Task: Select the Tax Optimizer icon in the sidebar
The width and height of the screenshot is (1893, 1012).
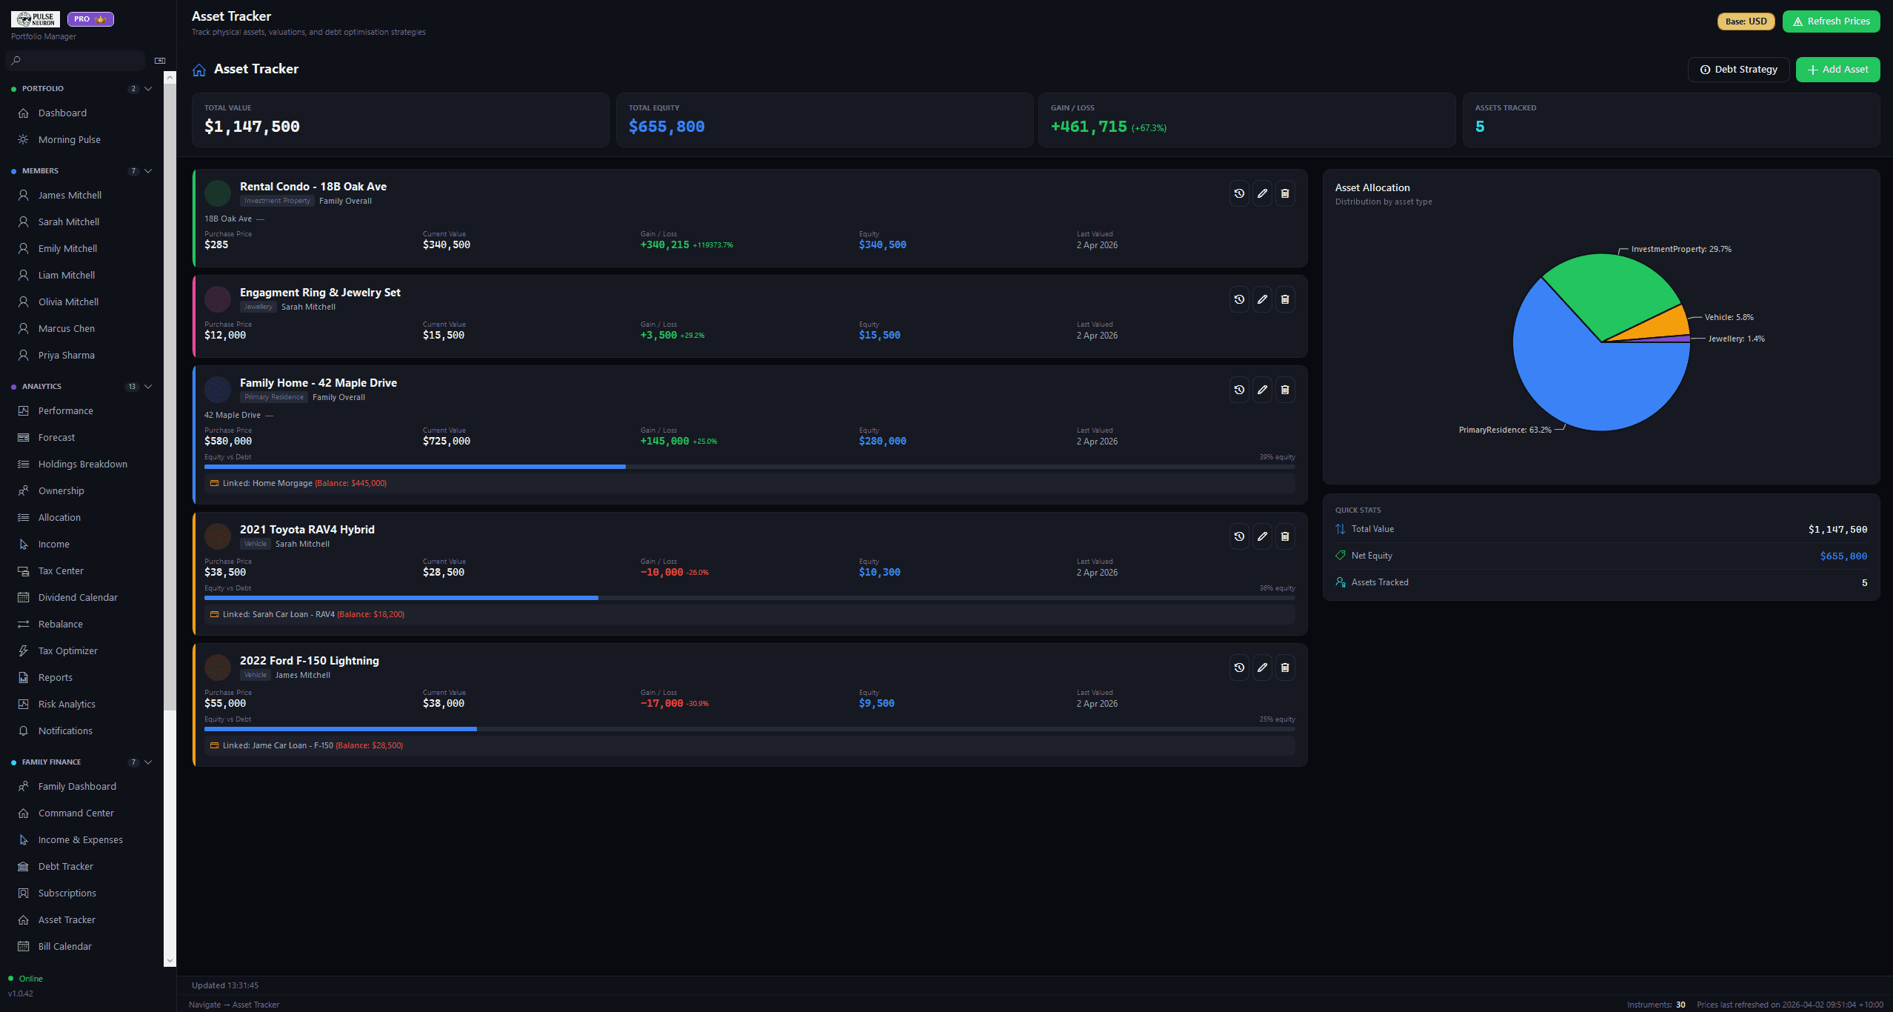Action: (24, 650)
